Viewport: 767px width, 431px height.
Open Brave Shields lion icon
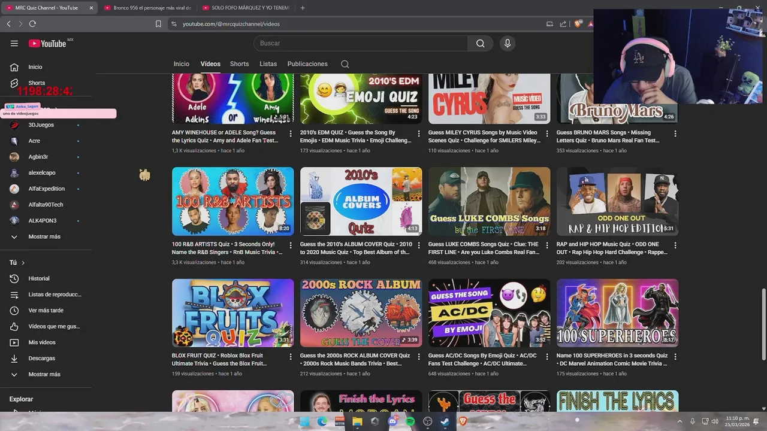(x=578, y=24)
